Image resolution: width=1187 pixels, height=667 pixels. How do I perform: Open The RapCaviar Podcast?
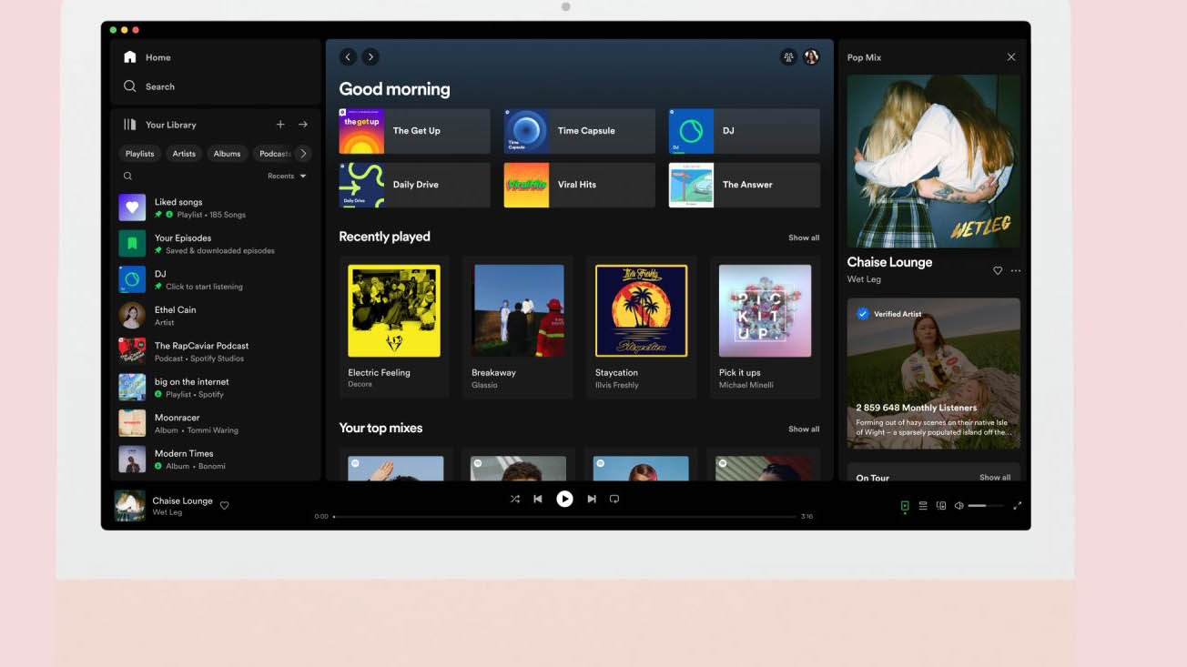[215, 351]
